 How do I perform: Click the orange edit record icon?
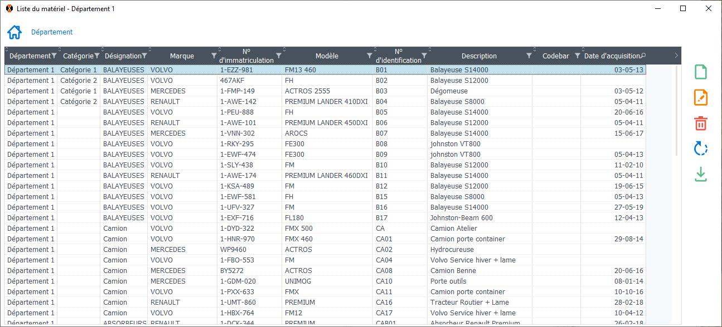[x=701, y=97]
